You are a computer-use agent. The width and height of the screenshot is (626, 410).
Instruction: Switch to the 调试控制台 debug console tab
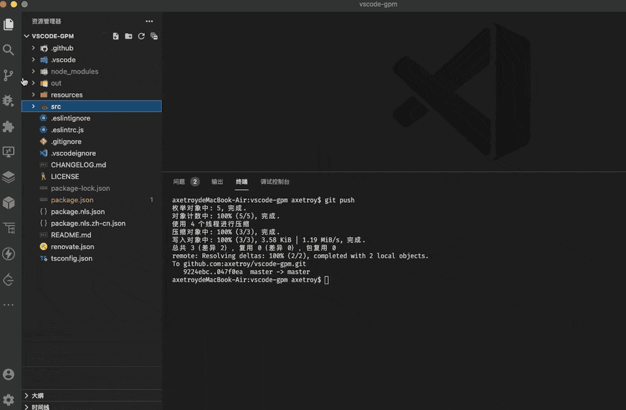click(275, 182)
